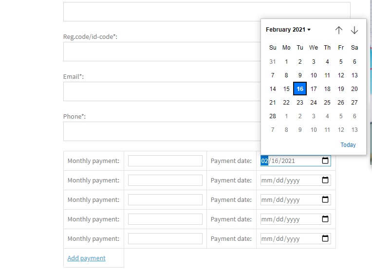The image size is (372, 271).
Task: Click Today link in the calendar
Action: (348, 145)
